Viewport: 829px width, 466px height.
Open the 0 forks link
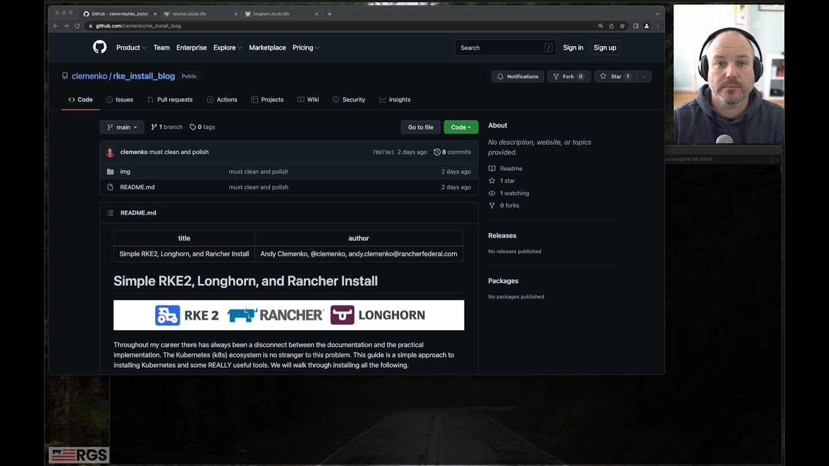click(504, 205)
